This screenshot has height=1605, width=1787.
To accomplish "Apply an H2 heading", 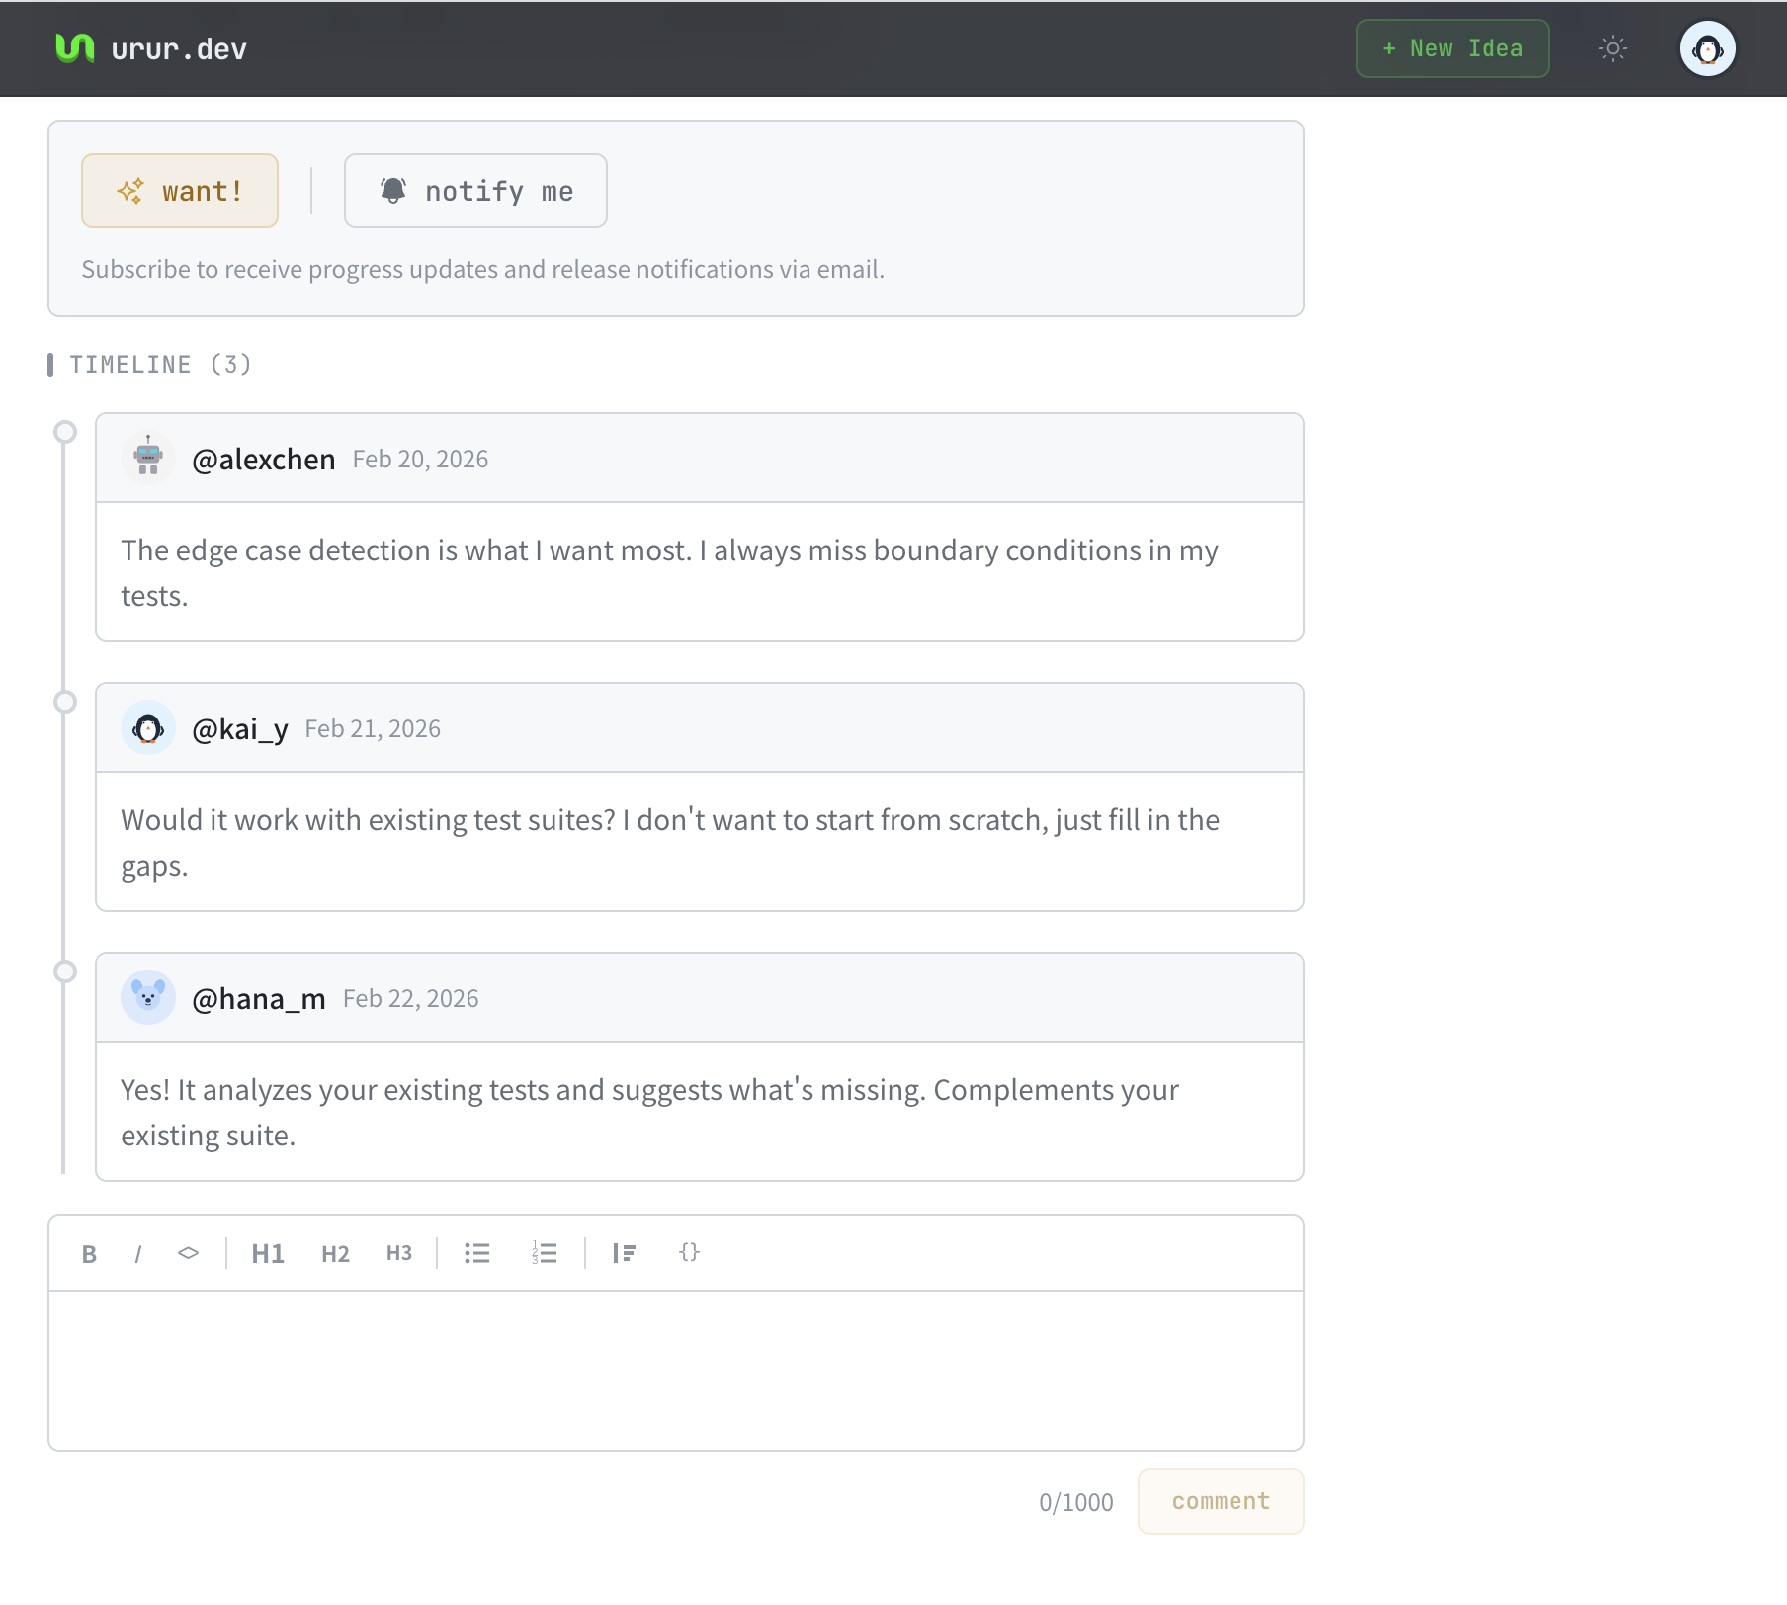I will (335, 1253).
